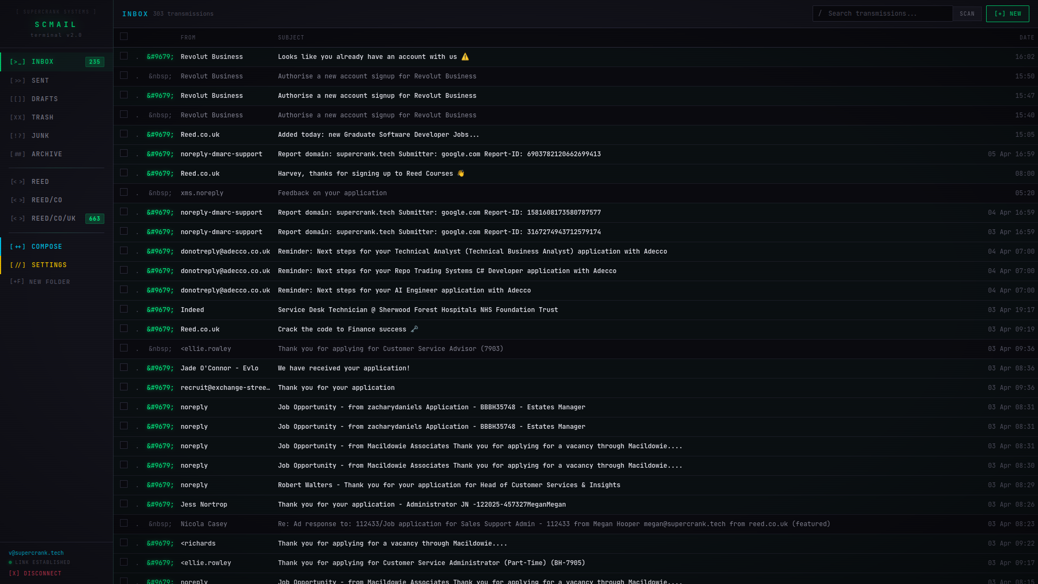This screenshot has height=584, width=1038.
Task: Open SETTINGS from the sidebar
Action: [56, 265]
